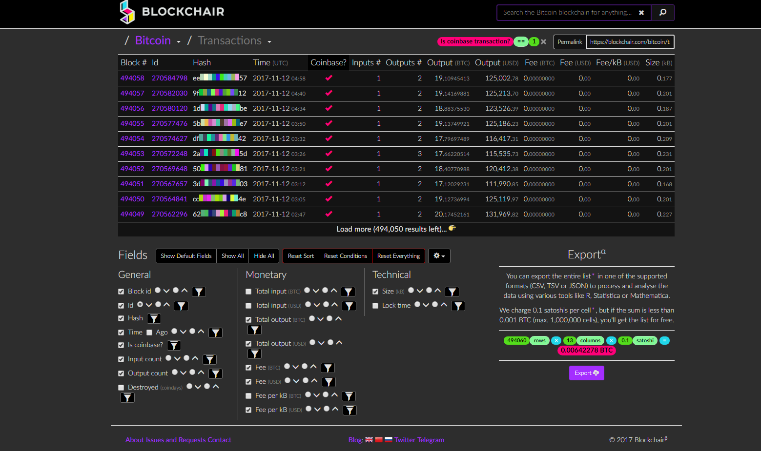Open the filter funnel for Total output BTC

click(254, 330)
